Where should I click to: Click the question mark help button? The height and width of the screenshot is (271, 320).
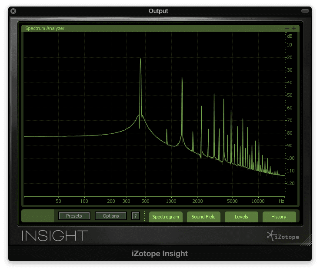[x=136, y=216]
